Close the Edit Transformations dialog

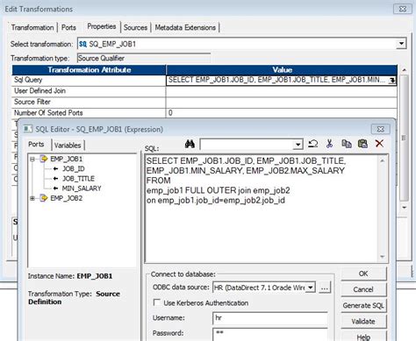coord(403,9)
